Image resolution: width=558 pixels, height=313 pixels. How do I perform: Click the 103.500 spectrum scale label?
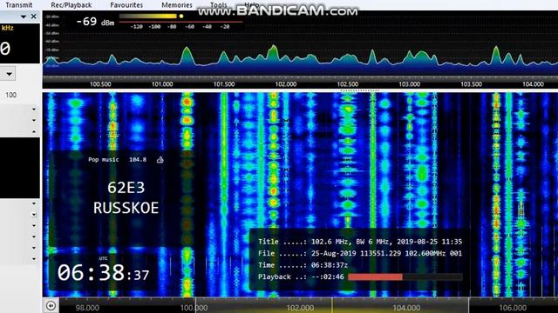point(471,84)
